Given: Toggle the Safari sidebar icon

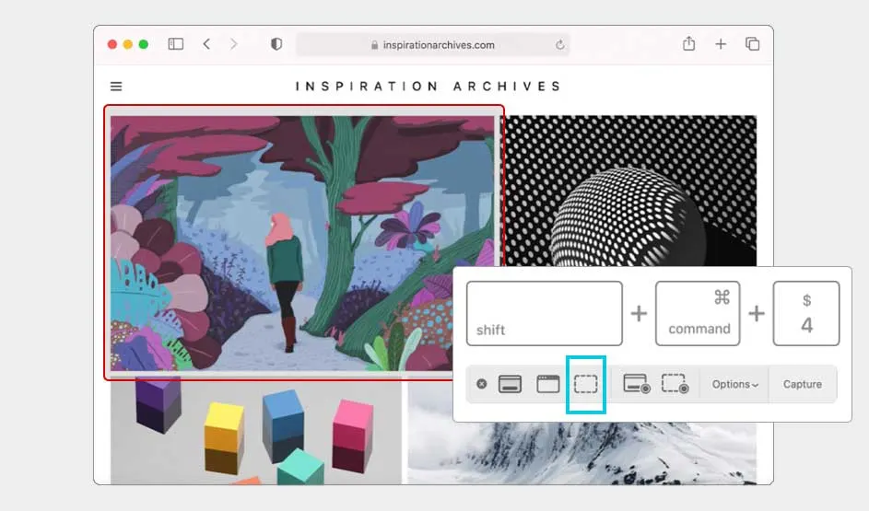Looking at the screenshot, I should coord(176,44).
